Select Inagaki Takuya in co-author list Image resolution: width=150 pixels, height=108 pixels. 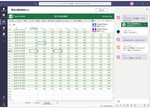point(102,25)
